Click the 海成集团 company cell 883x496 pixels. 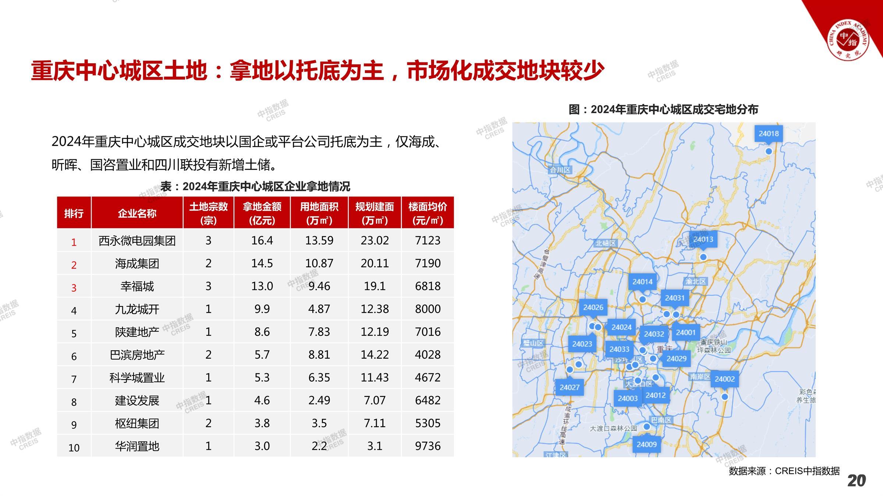click(x=137, y=263)
